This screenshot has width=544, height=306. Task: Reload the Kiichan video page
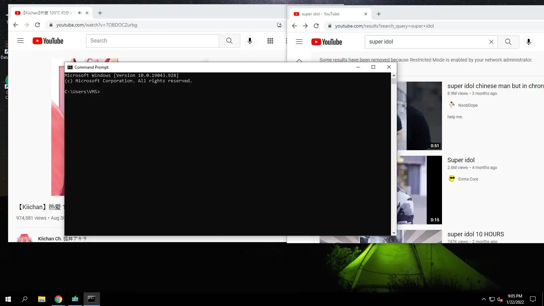pos(37,25)
